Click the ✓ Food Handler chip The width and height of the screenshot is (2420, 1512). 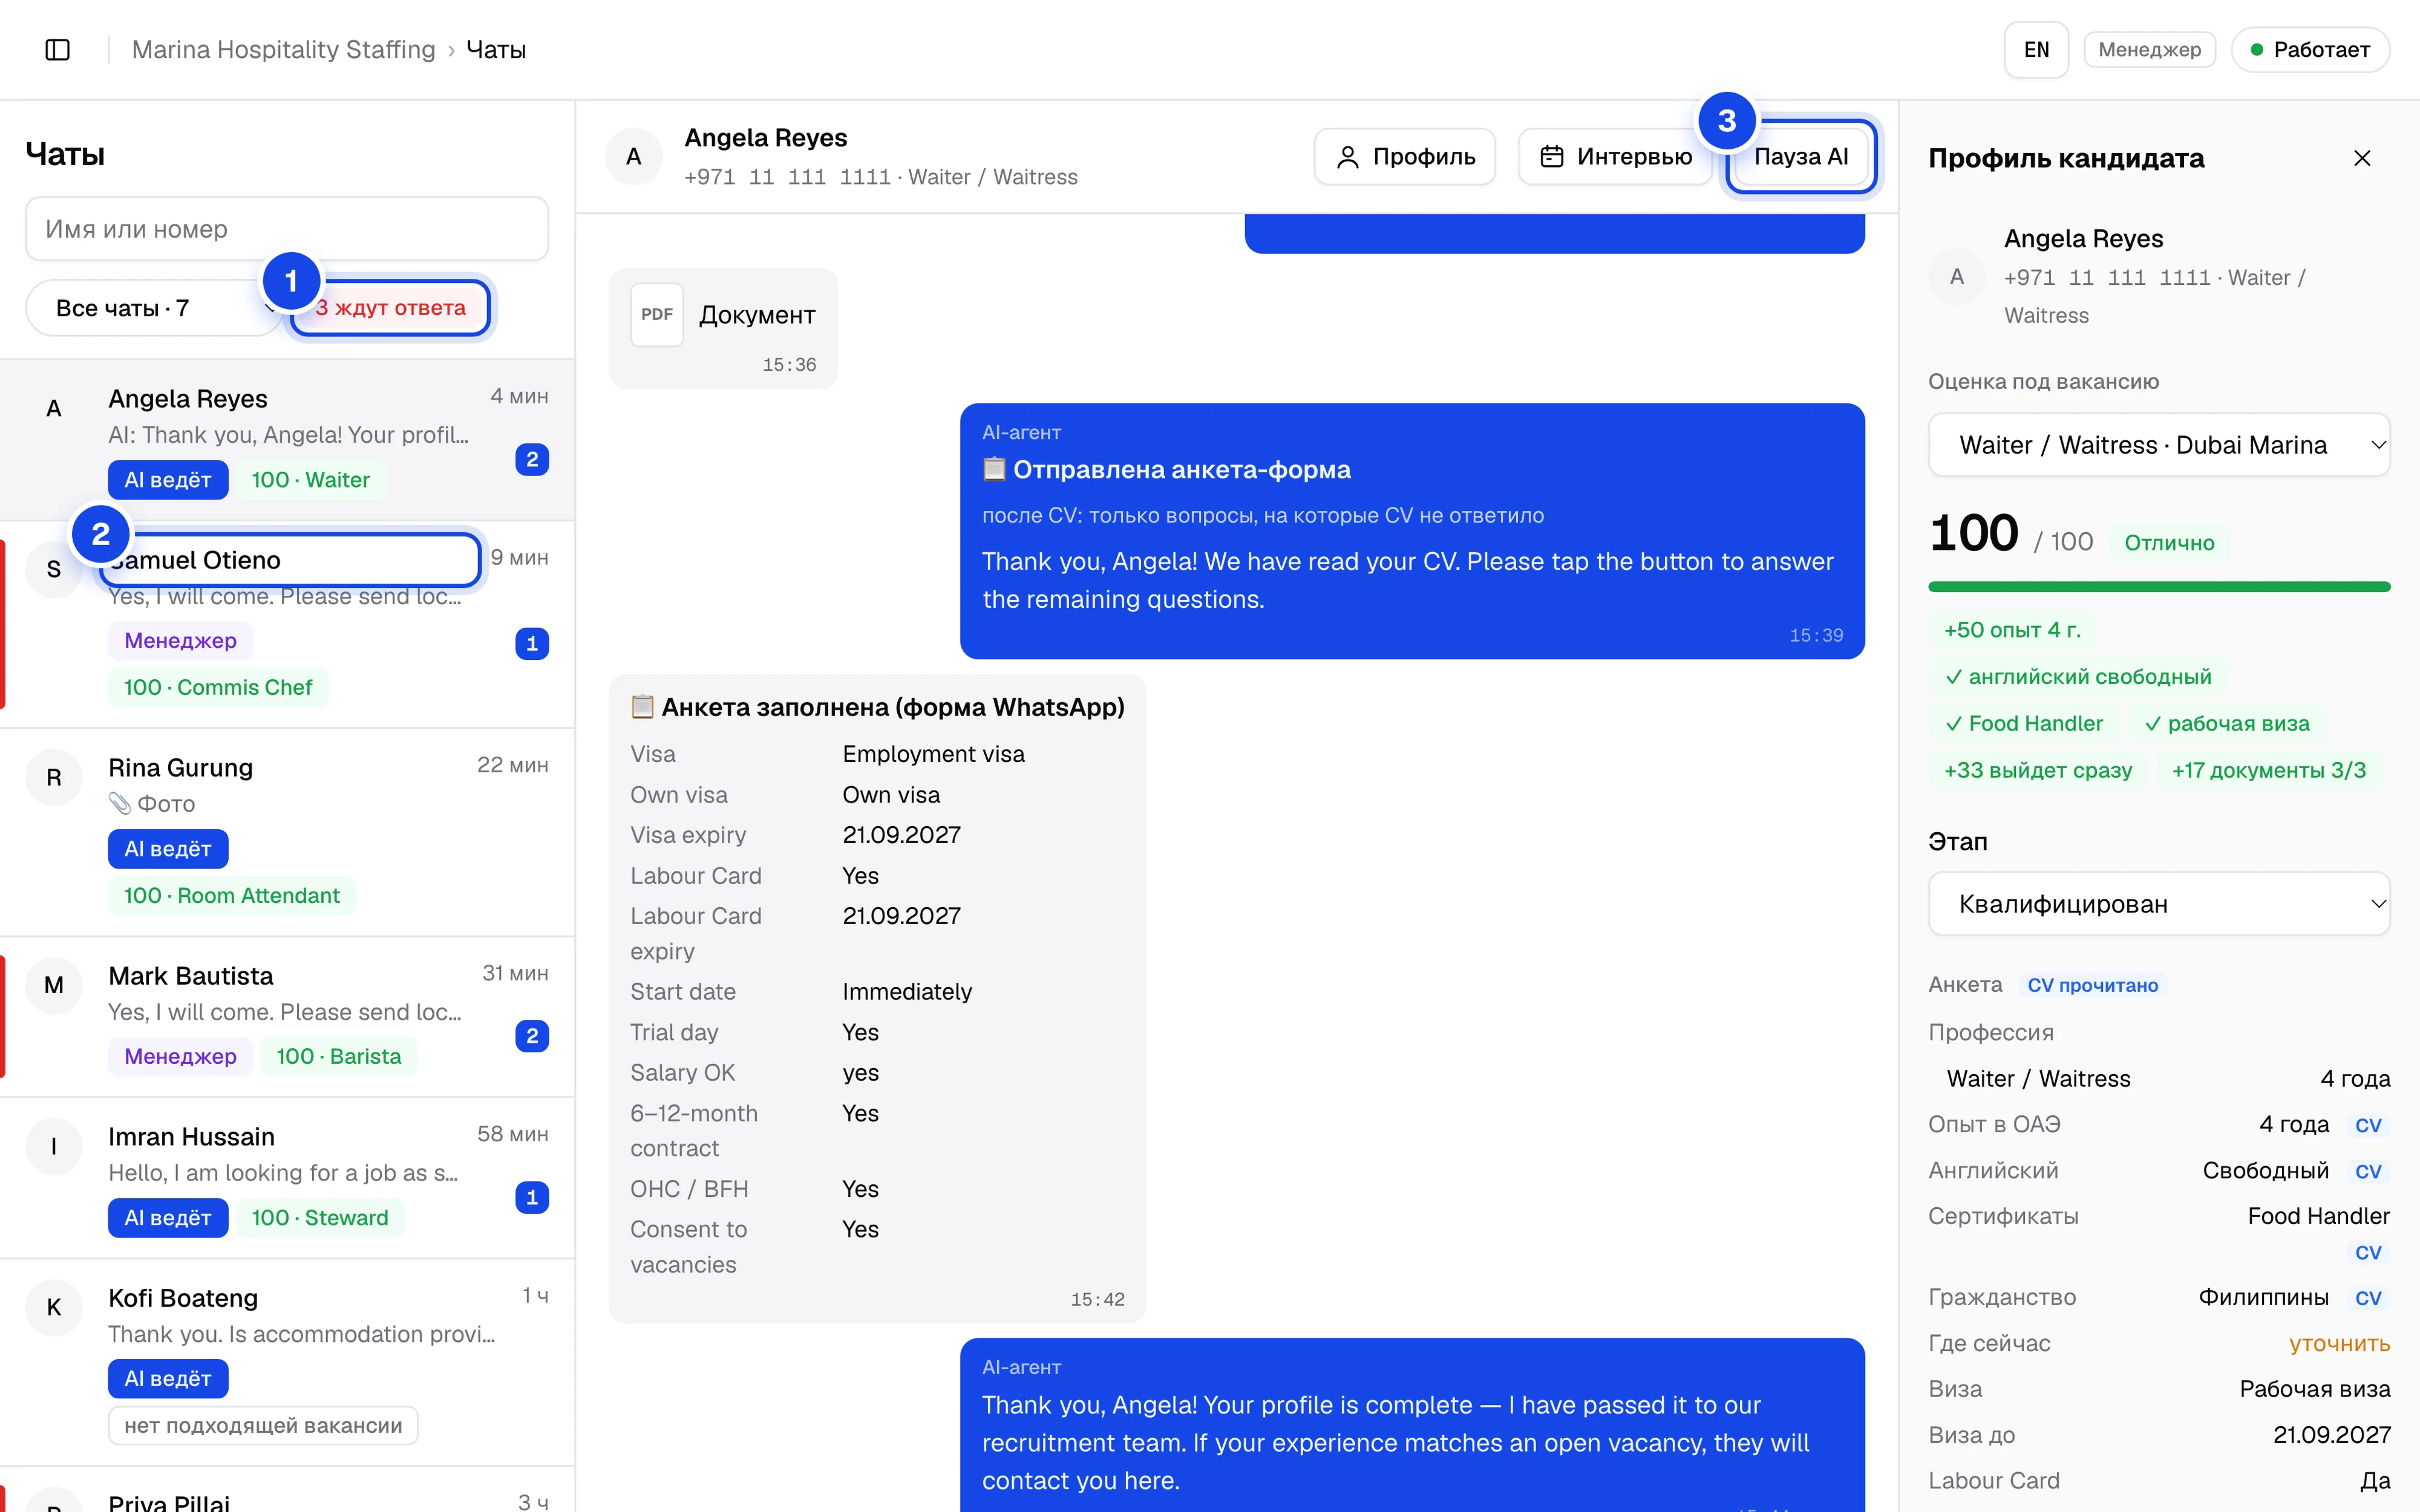tap(2024, 723)
